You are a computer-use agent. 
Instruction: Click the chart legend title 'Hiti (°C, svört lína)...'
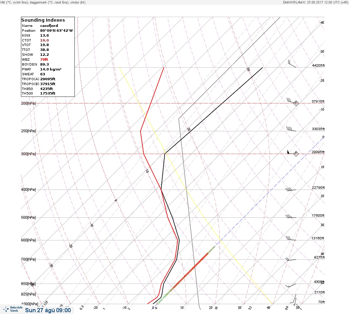coord(43,2)
